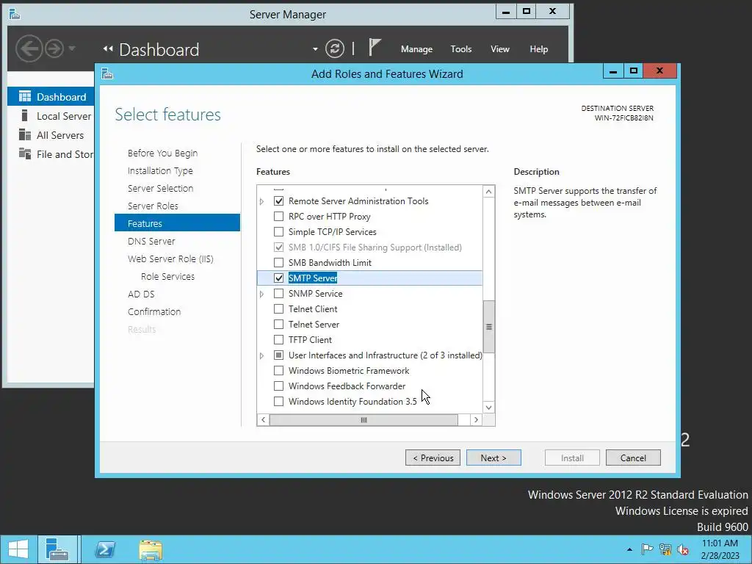Click the taskbar clock showing 11:01 AM
Viewport: 752px width, 564px height.
pyautogui.click(x=720, y=549)
